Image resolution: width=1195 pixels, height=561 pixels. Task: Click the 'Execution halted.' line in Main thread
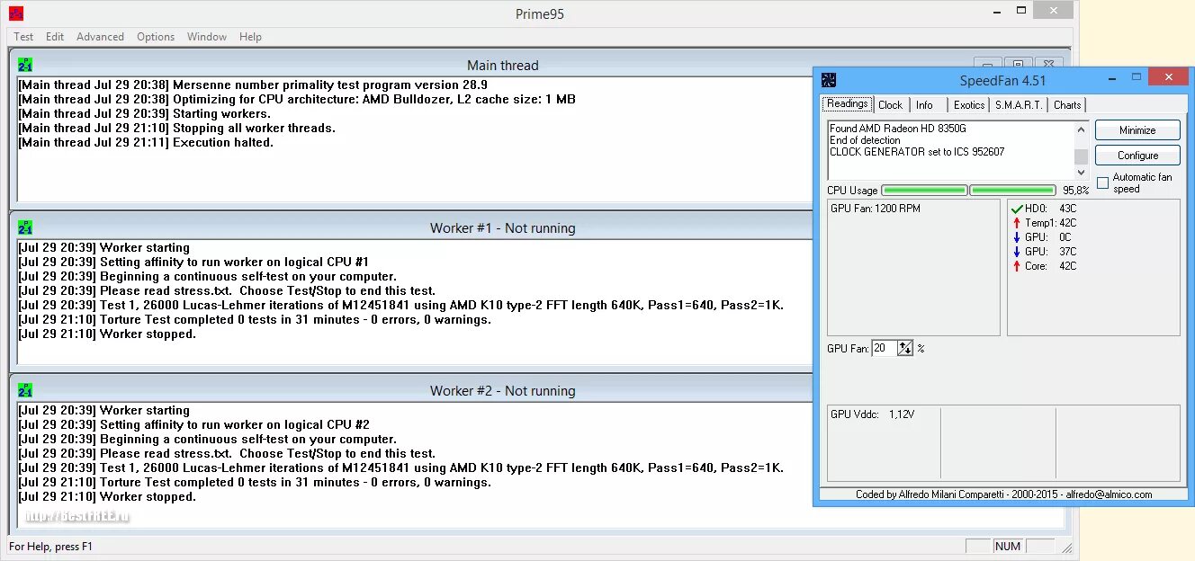(x=223, y=142)
